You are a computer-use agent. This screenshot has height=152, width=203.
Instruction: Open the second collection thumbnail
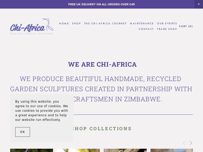click(x=78, y=150)
